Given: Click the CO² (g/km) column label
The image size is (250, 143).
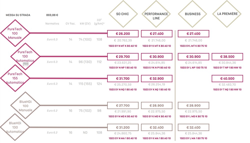Looking at the screenshot, I should 99,22.
